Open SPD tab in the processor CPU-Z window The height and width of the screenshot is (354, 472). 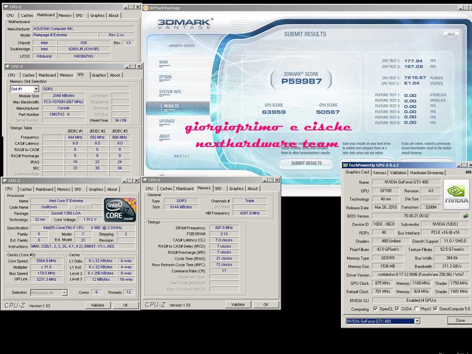[x=77, y=189]
